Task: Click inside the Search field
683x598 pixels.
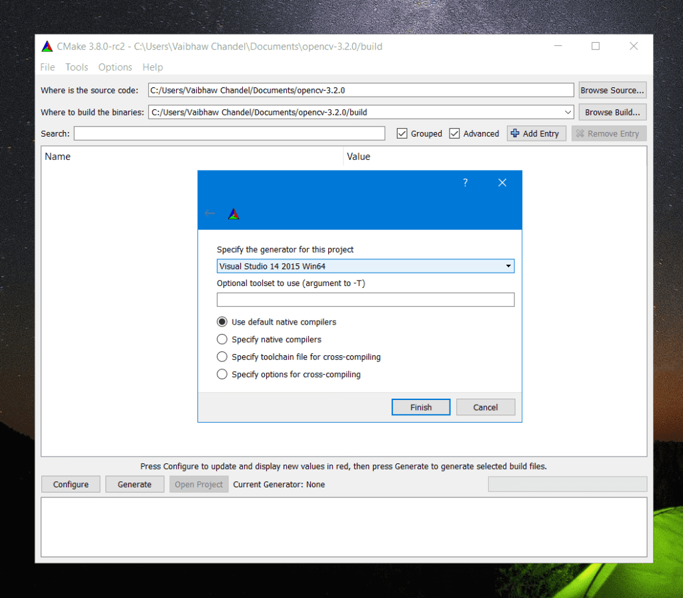Action: (229, 133)
